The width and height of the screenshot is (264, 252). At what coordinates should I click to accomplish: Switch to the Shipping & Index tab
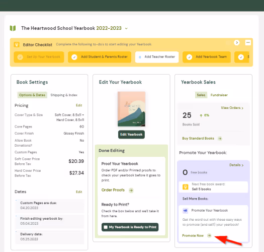pos(64,95)
